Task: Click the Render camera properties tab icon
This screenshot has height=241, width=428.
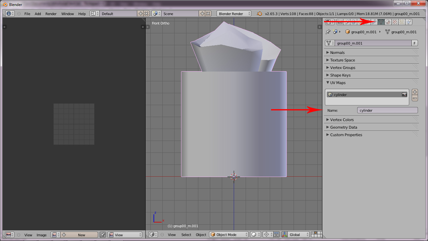Action: [339, 22]
